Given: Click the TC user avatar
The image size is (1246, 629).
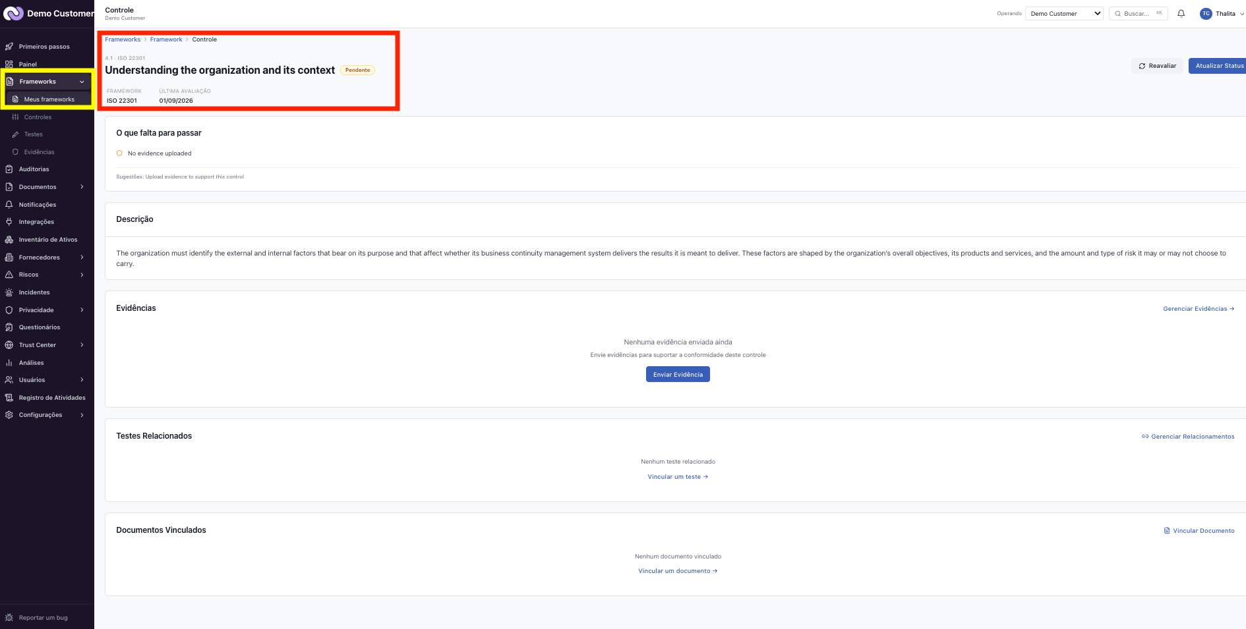Looking at the screenshot, I should [x=1206, y=13].
